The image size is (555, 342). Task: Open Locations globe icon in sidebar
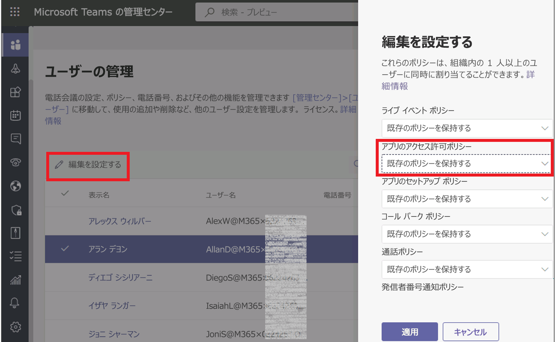15,186
